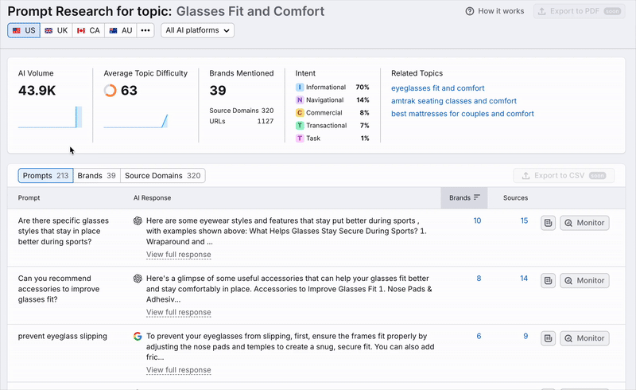This screenshot has height=390, width=636.
Task: Open the Source Domains 320 tab
Action: click(162, 175)
